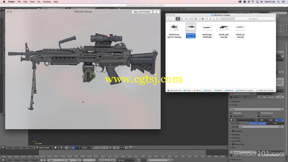Toggle Placeholders checkbox
Screen dimensions: 288x162
coord(231,116)
